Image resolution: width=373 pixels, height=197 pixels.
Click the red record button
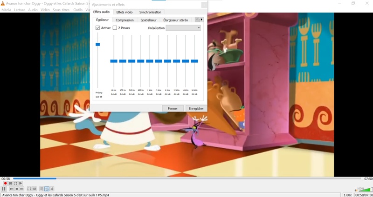tap(5, 183)
